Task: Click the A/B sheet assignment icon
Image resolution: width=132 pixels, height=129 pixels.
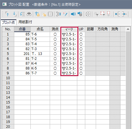Action: point(88,14)
